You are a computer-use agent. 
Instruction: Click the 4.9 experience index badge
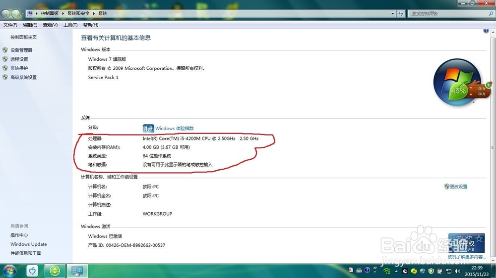click(148, 129)
